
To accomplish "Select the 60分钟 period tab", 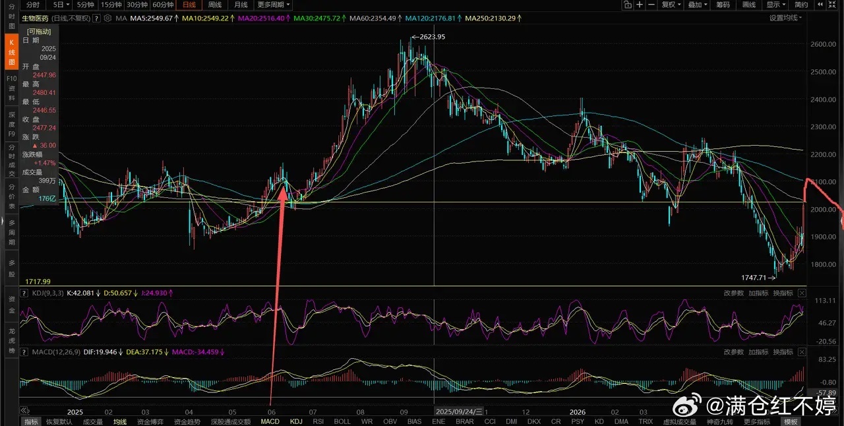I will pyautogui.click(x=162, y=5).
